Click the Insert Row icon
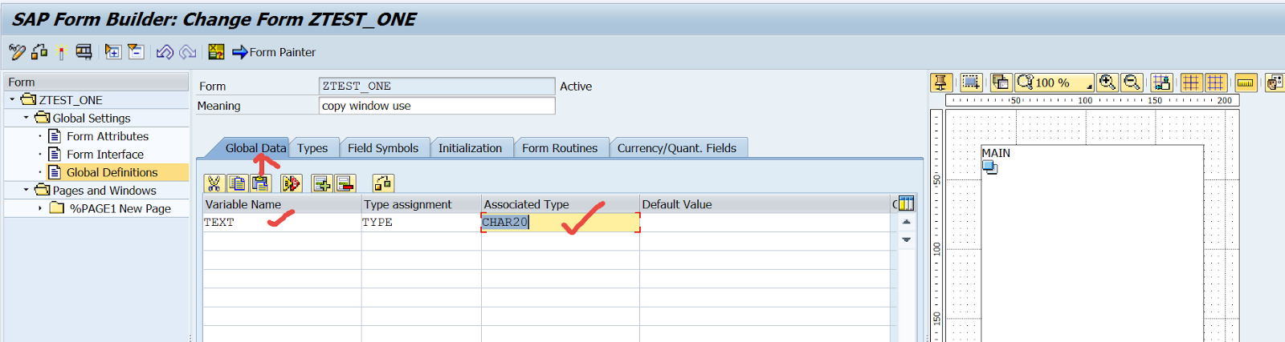This screenshot has width=1285, height=342. [x=321, y=183]
